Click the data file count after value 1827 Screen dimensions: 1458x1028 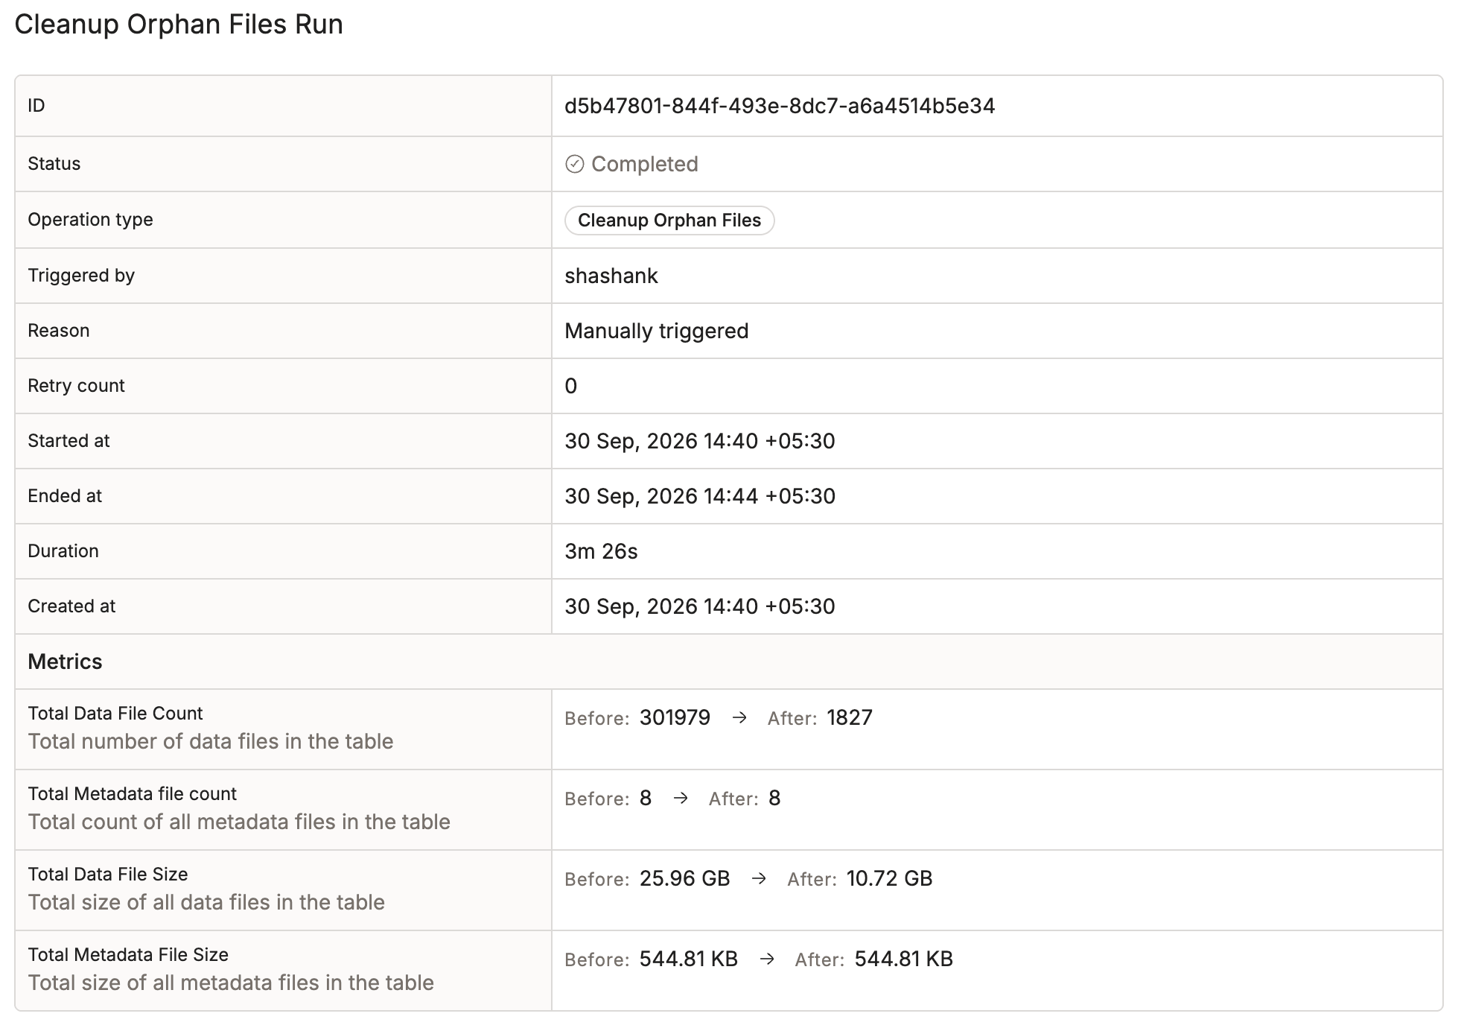[850, 717]
